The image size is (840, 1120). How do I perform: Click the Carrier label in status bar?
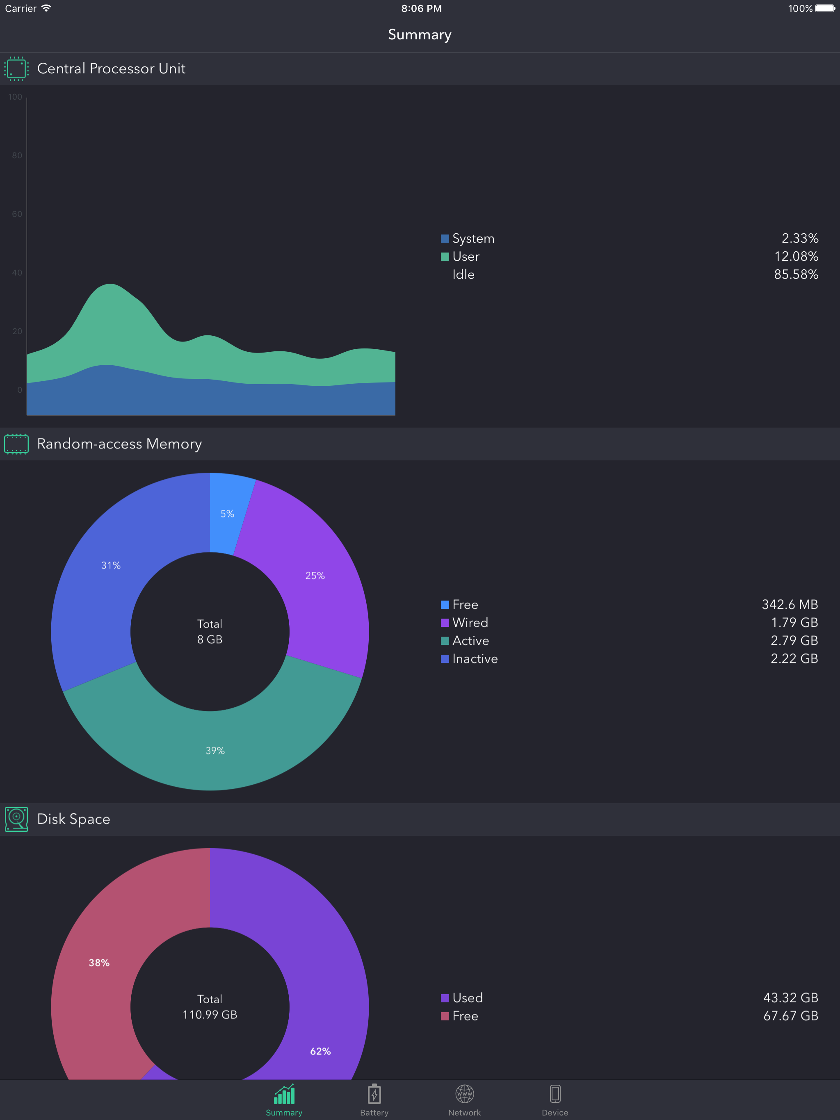click(21, 9)
